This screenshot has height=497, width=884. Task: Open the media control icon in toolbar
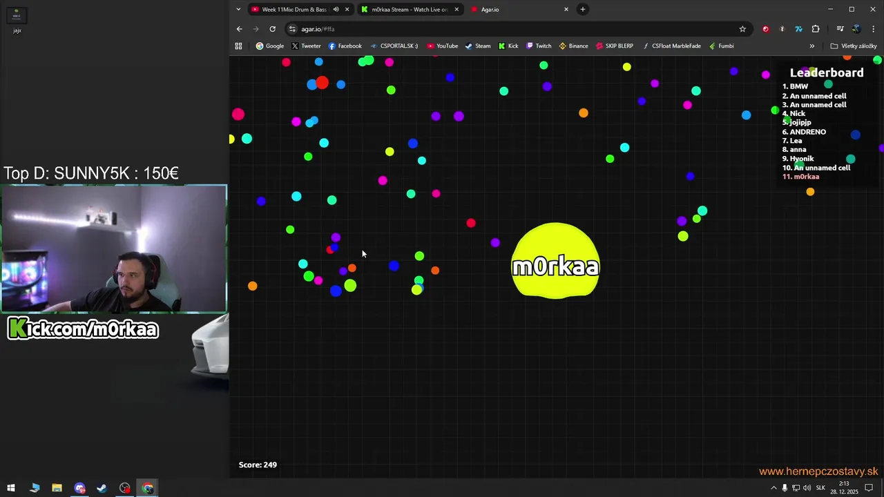840,29
